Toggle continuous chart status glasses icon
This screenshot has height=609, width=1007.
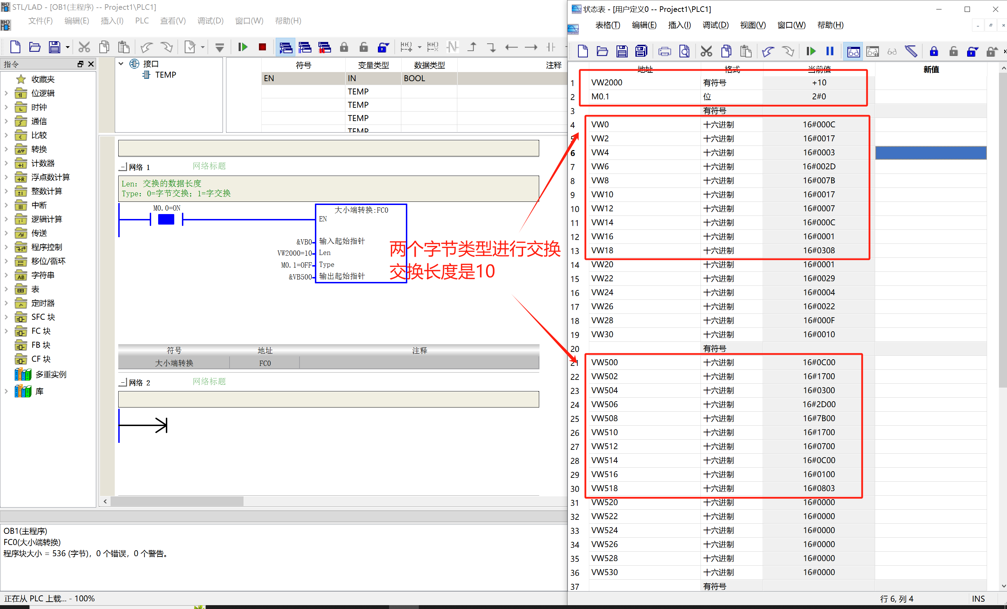pos(853,51)
